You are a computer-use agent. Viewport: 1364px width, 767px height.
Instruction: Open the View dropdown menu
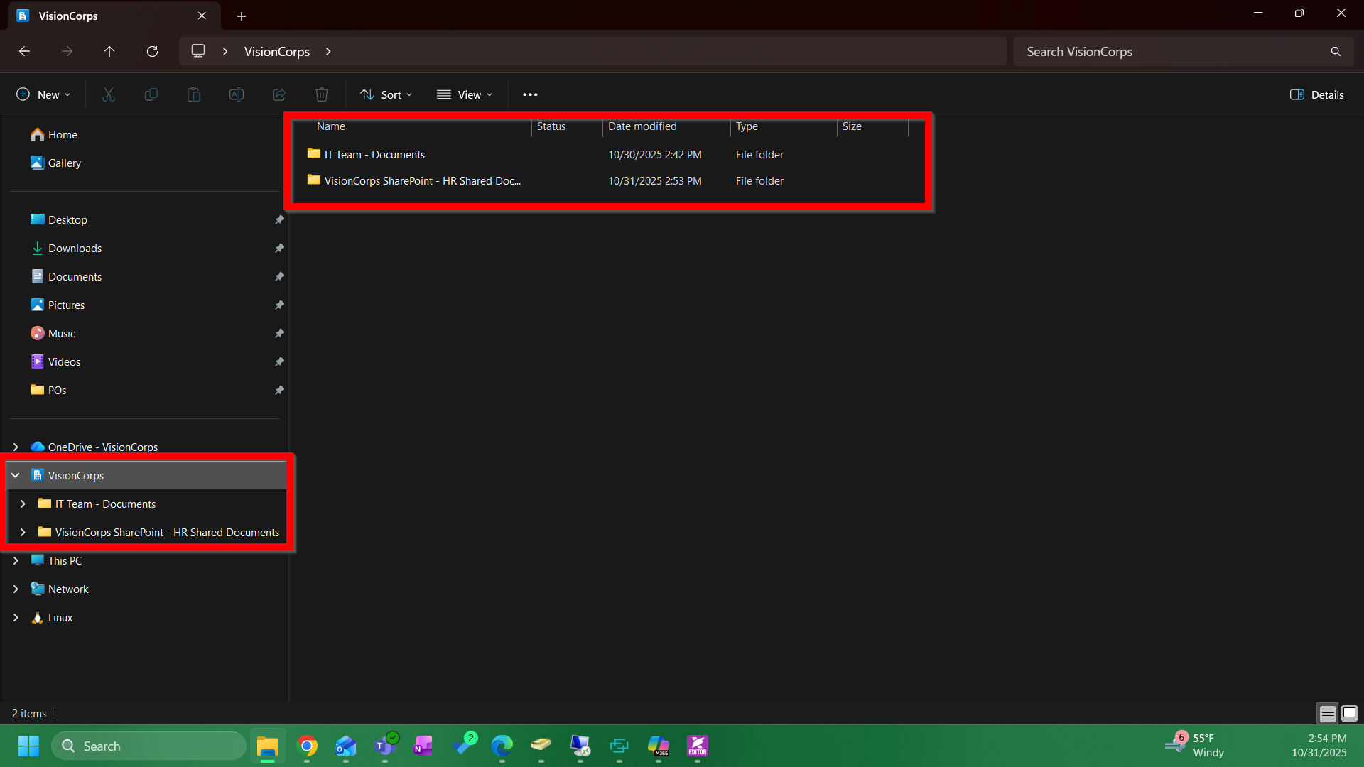[x=465, y=94]
